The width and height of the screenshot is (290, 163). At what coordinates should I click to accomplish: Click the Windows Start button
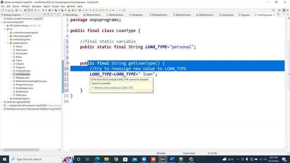pyautogui.click(x=4, y=159)
